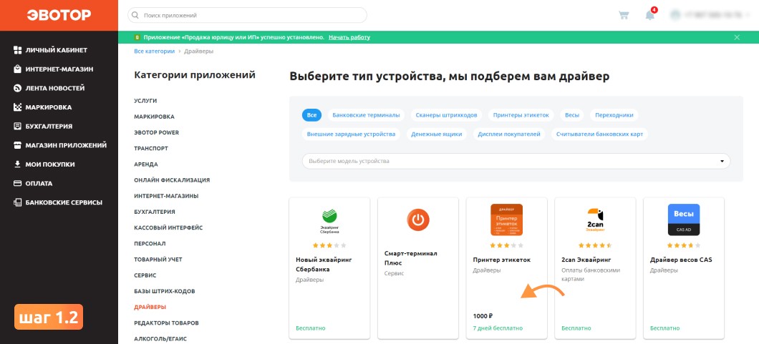Open the Кассовый интерфейс category
This screenshot has width=759, height=344.
(168, 227)
